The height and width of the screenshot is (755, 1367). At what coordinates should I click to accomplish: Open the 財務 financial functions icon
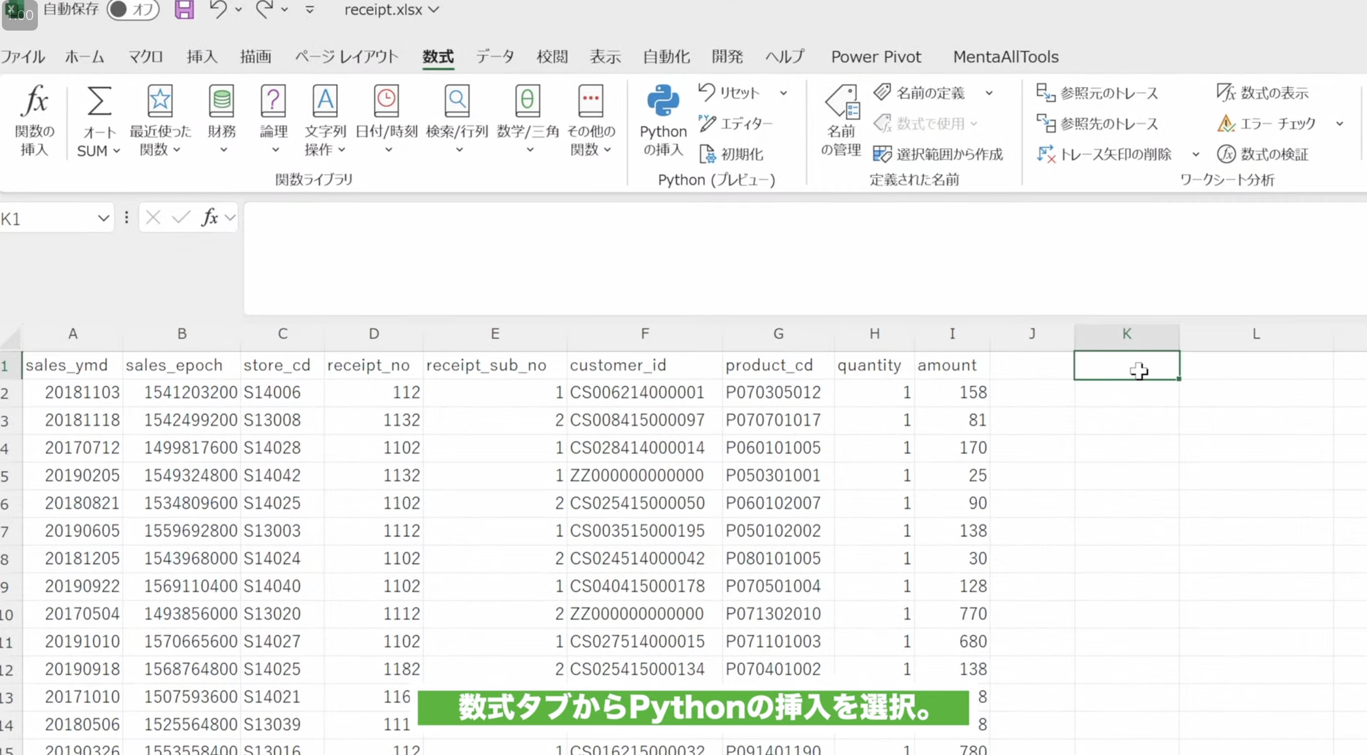(221, 101)
